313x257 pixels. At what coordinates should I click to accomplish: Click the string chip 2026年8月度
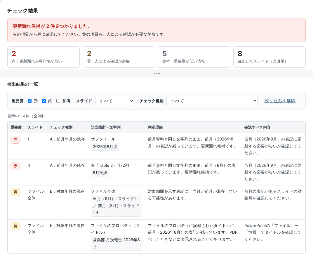point(105,147)
